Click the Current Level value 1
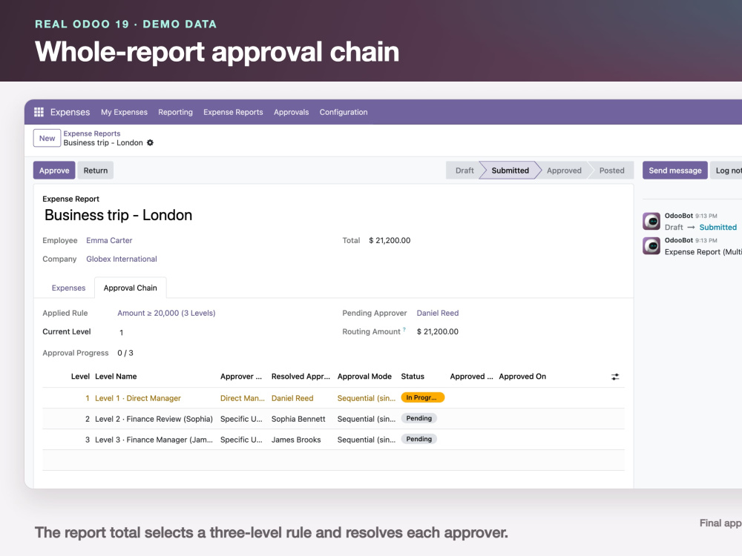The height and width of the screenshot is (556, 742). click(x=121, y=332)
